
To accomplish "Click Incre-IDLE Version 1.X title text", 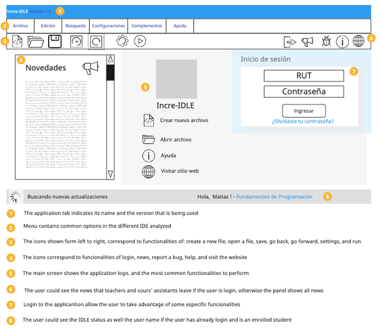I will [x=29, y=11].
